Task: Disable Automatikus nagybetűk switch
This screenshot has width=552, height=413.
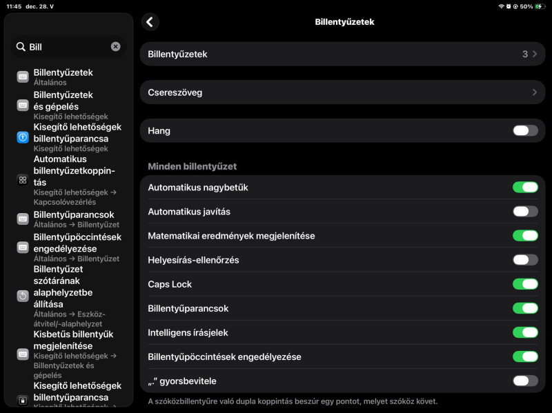Action: (x=525, y=188)
